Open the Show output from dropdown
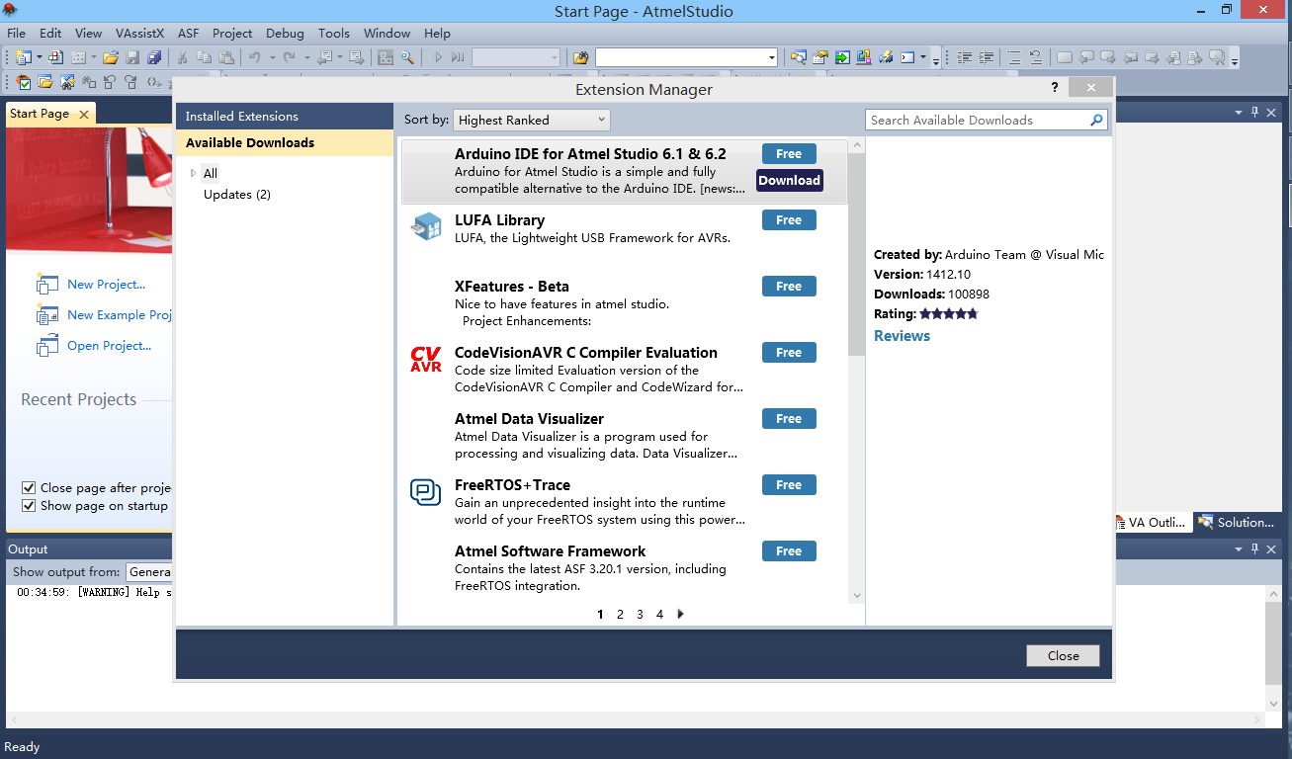The width and height of the screenshot is (1292, 759). pos(148,571)
